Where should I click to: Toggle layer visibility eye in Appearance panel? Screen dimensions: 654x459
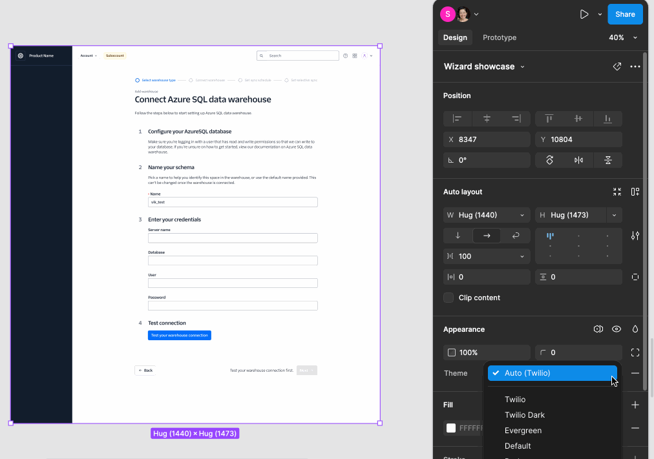tap(616, 329)
